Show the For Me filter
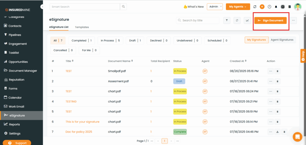Screen dimensions: 306x145 (89, 50)
